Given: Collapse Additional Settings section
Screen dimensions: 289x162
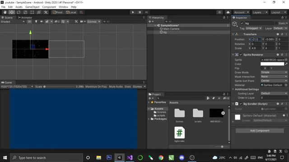Looking at the screenshot, I should coord(233,89).
